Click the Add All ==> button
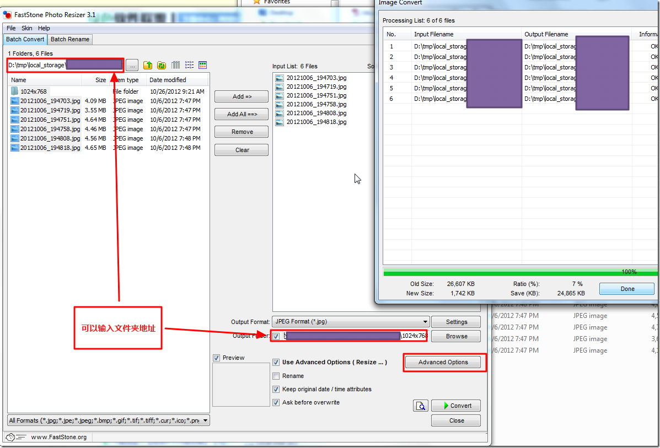The image size is (660, 448). (x=242, y=114)
